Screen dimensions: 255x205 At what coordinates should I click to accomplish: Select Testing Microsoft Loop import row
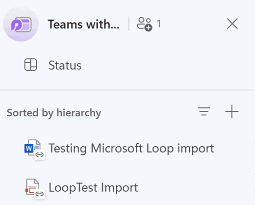[127, 148]
